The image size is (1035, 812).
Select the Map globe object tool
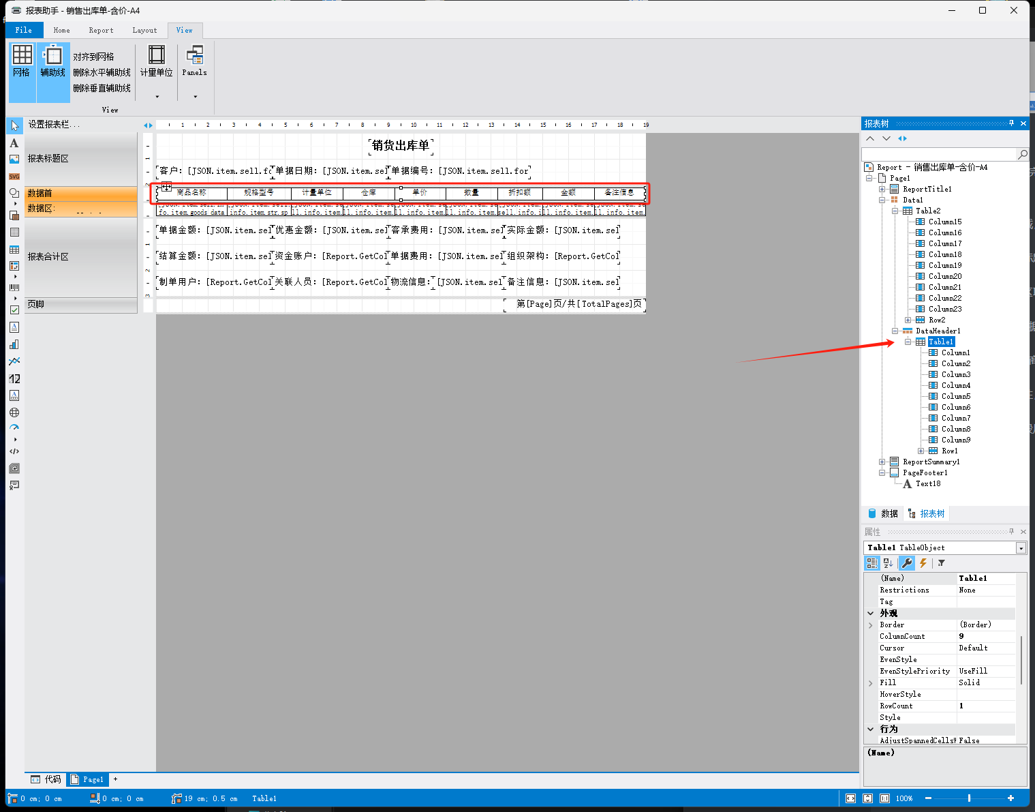[x=14, y=412]
